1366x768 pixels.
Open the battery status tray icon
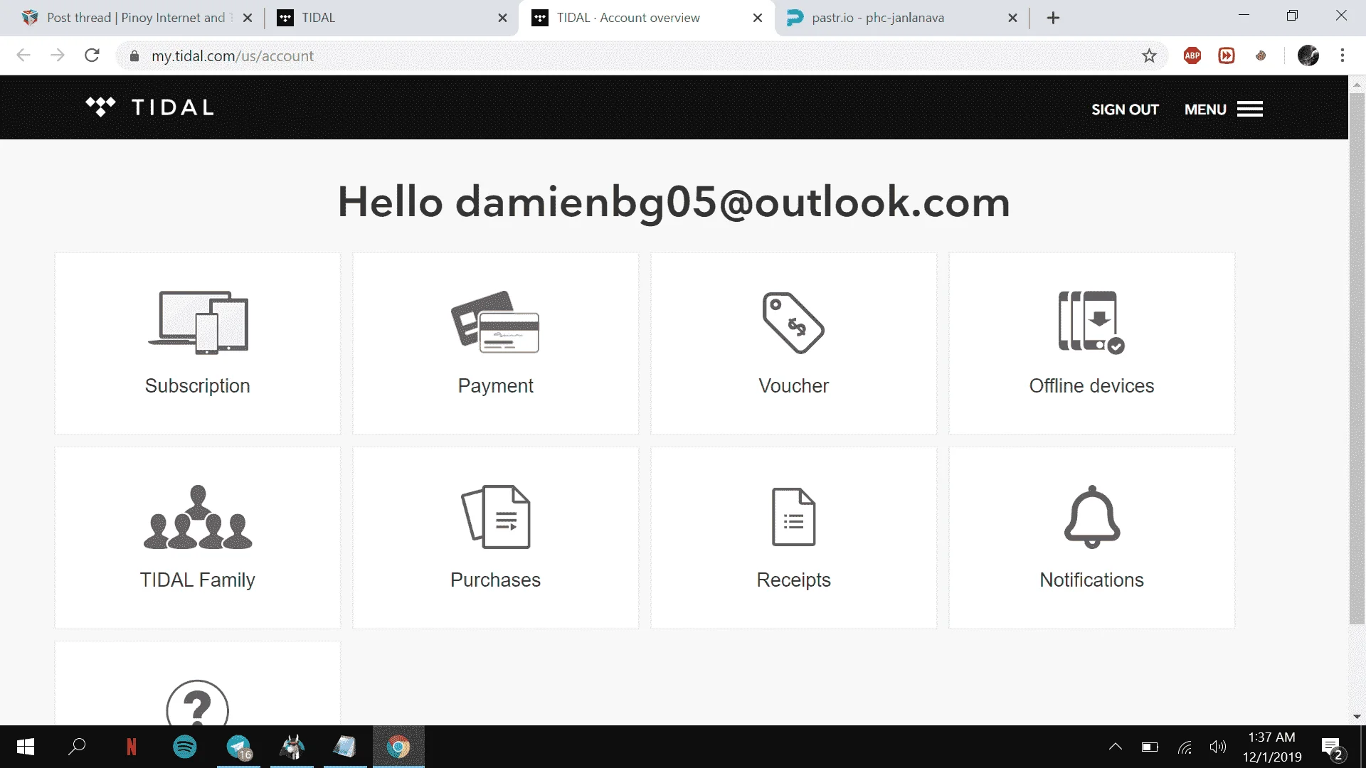(1150, 747)
